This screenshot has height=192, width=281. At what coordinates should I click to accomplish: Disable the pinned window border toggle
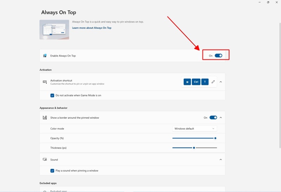pos(213,118)
